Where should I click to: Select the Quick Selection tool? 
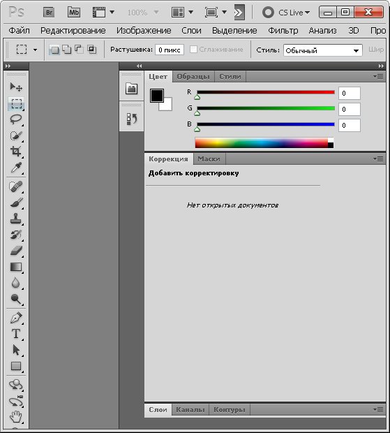16,135
